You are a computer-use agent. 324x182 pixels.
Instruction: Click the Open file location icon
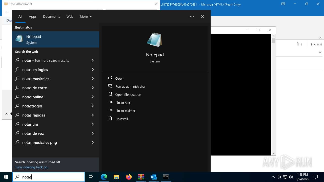(x=110, y=94)
